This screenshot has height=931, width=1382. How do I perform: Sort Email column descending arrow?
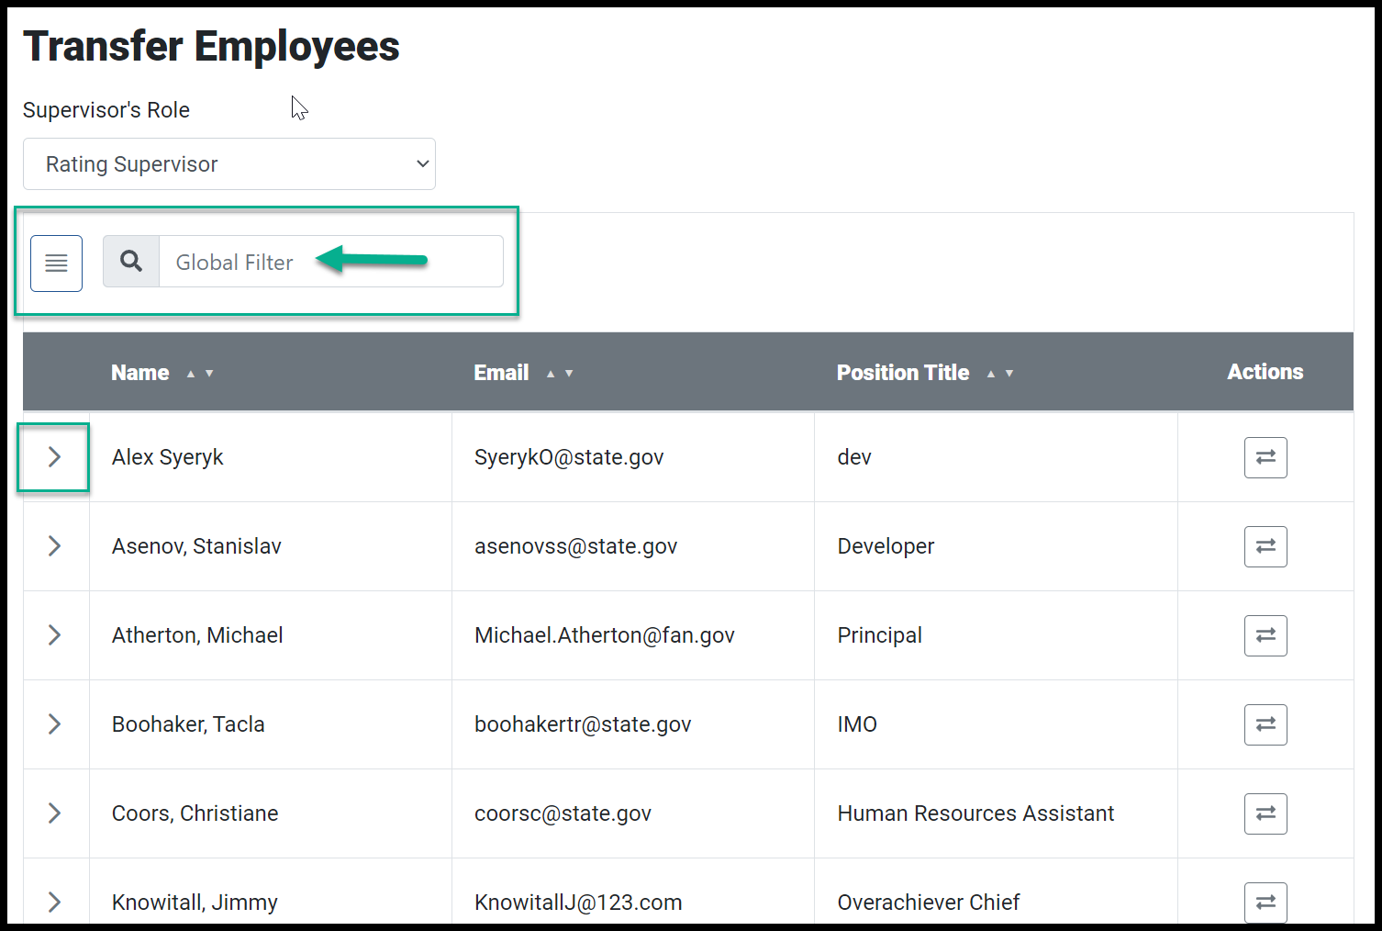point(569,374)
